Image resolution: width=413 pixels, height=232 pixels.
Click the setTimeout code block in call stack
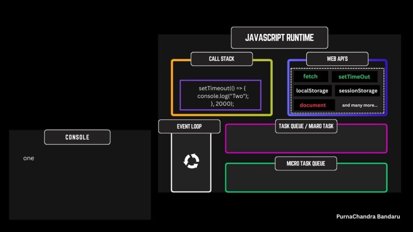coord(220,95)
